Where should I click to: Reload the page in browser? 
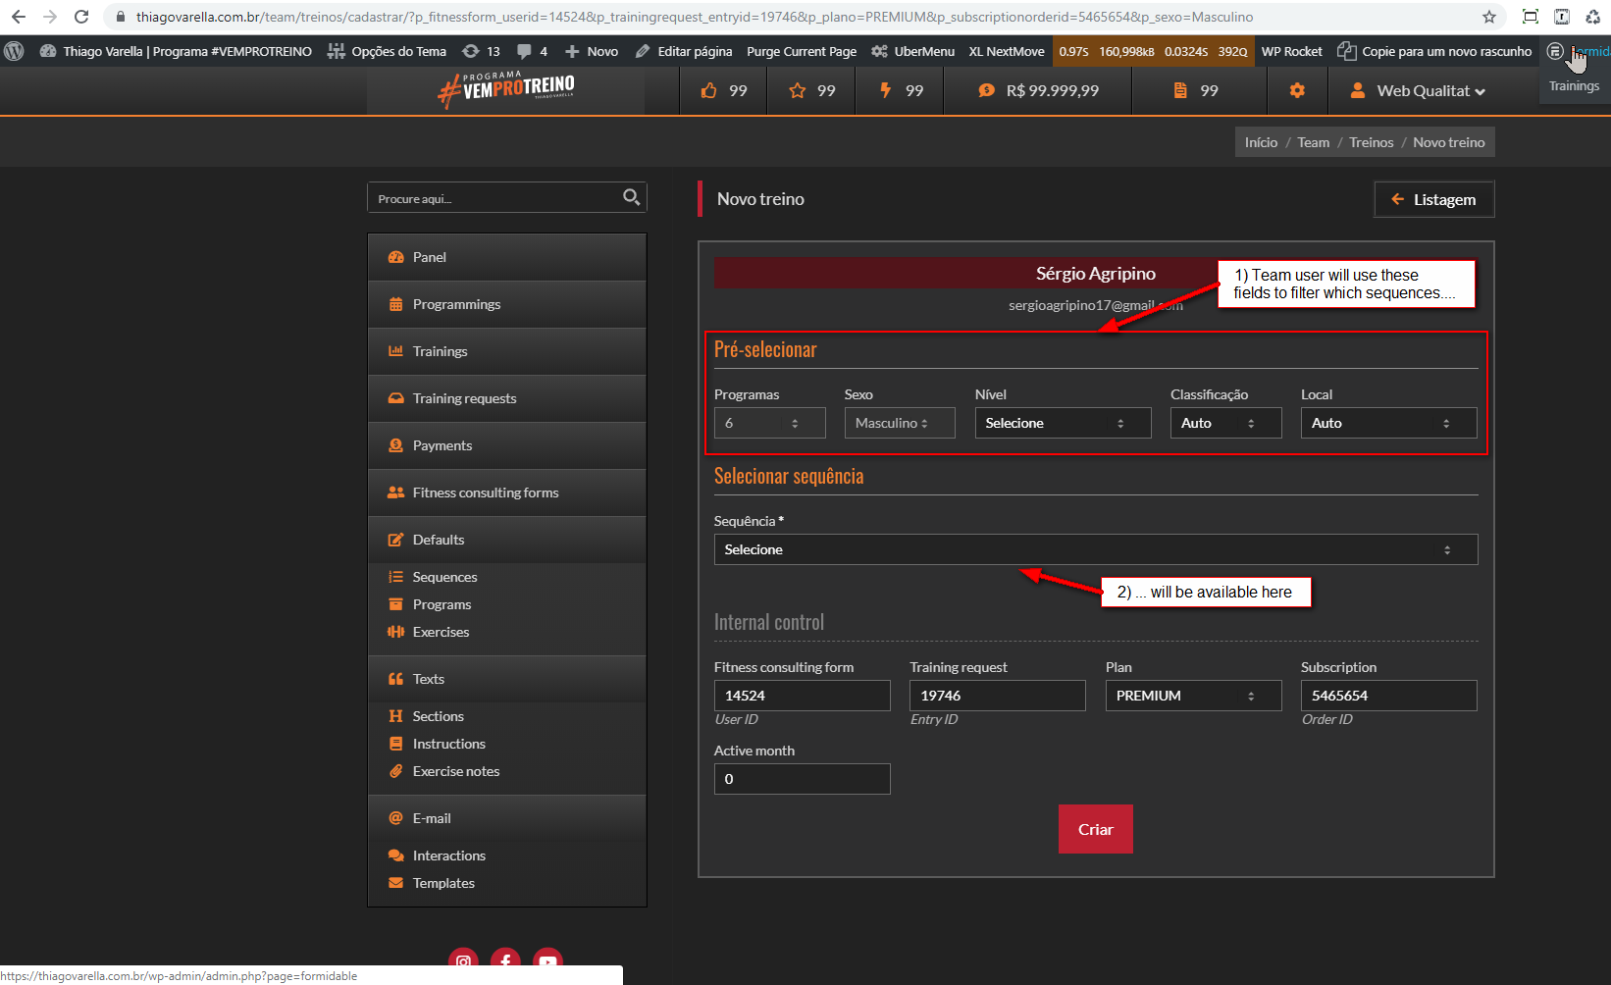81,17
